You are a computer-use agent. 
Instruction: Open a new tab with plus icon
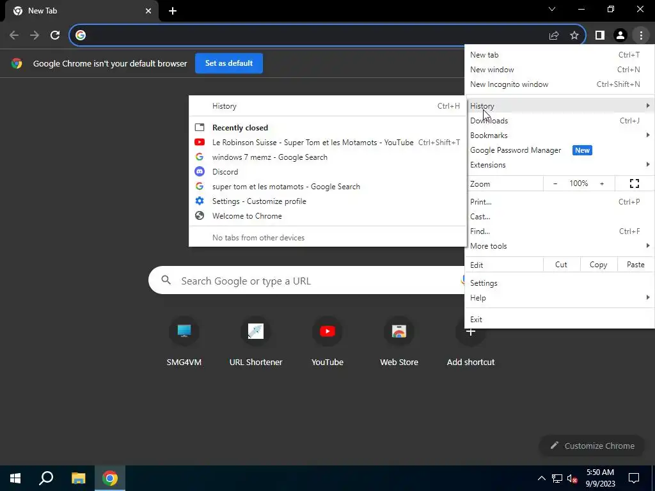click(x=173, y=11)
